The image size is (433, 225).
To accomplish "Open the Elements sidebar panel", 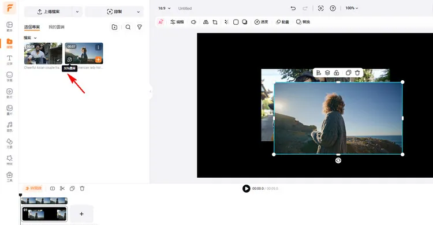I will [x=9, y=143].
